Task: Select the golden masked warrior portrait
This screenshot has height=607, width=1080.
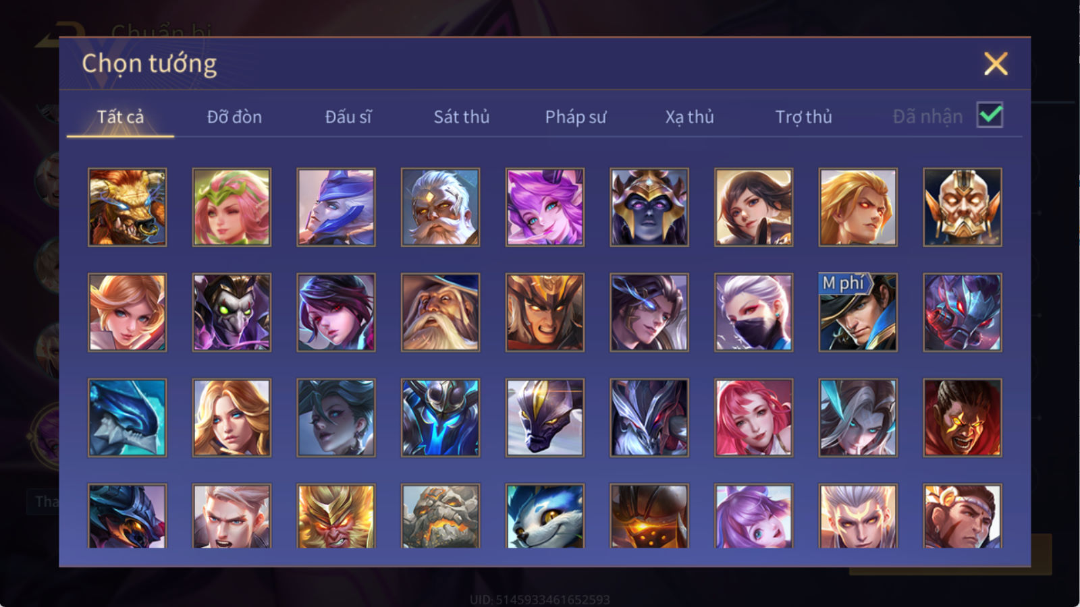Action: click(963, 207)
